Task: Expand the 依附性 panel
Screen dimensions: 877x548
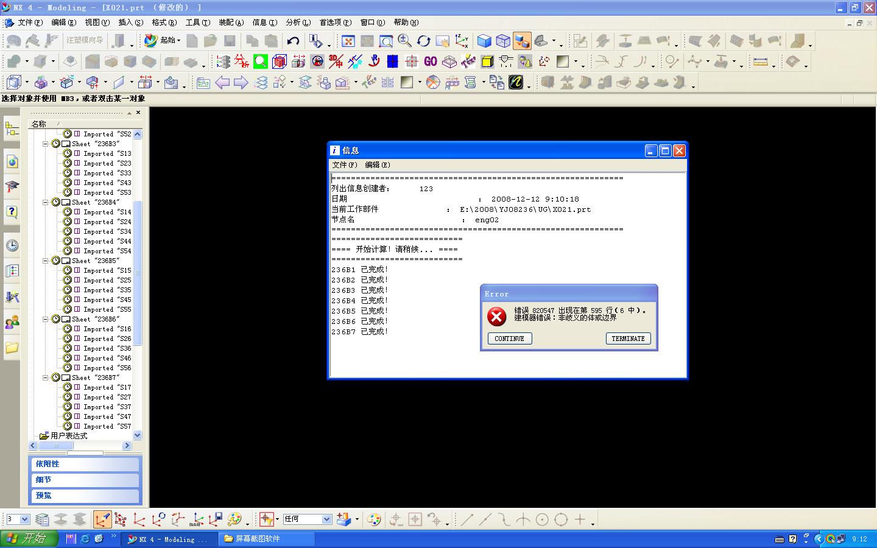Action: click(x=85, y=464)
